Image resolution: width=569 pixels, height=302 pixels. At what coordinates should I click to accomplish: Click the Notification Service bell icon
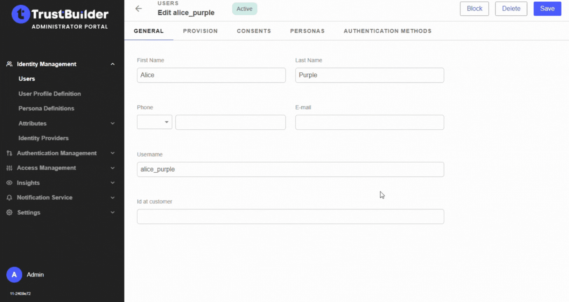click(9, 197)
